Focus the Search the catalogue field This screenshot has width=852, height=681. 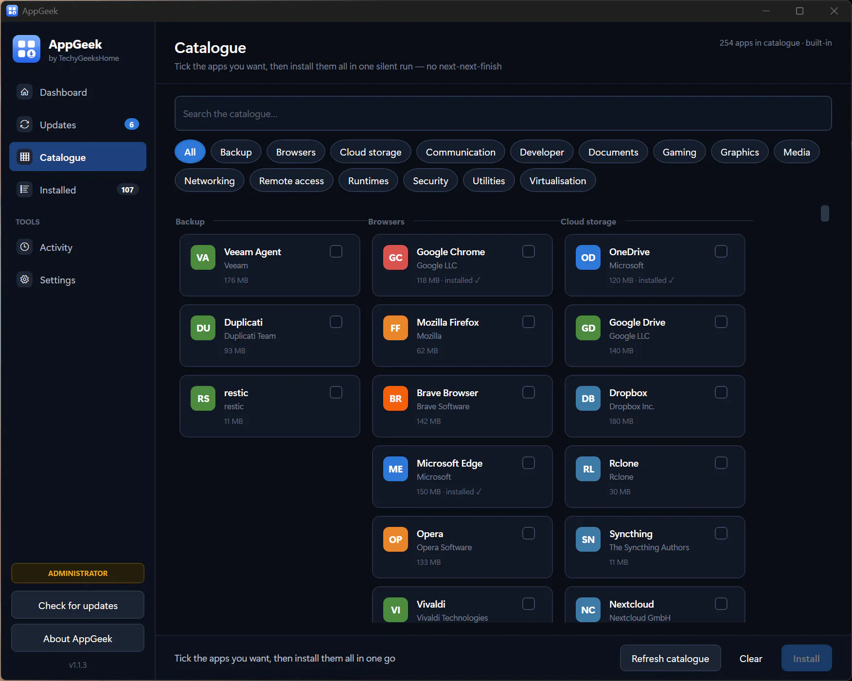(503, 113)
